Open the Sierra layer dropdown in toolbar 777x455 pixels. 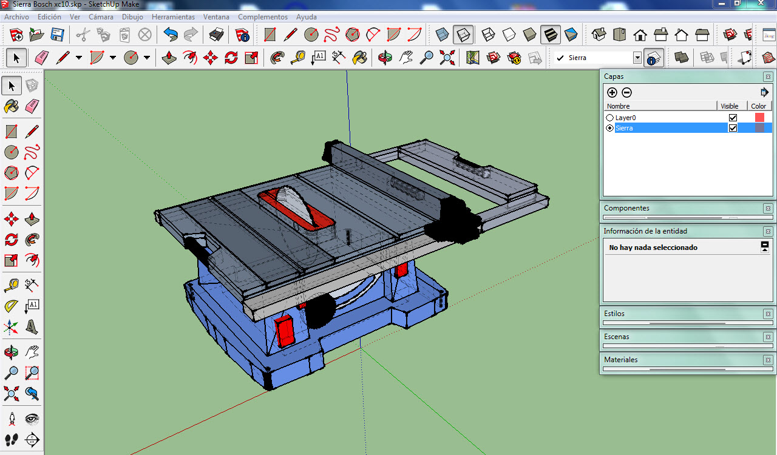point(637,58)
